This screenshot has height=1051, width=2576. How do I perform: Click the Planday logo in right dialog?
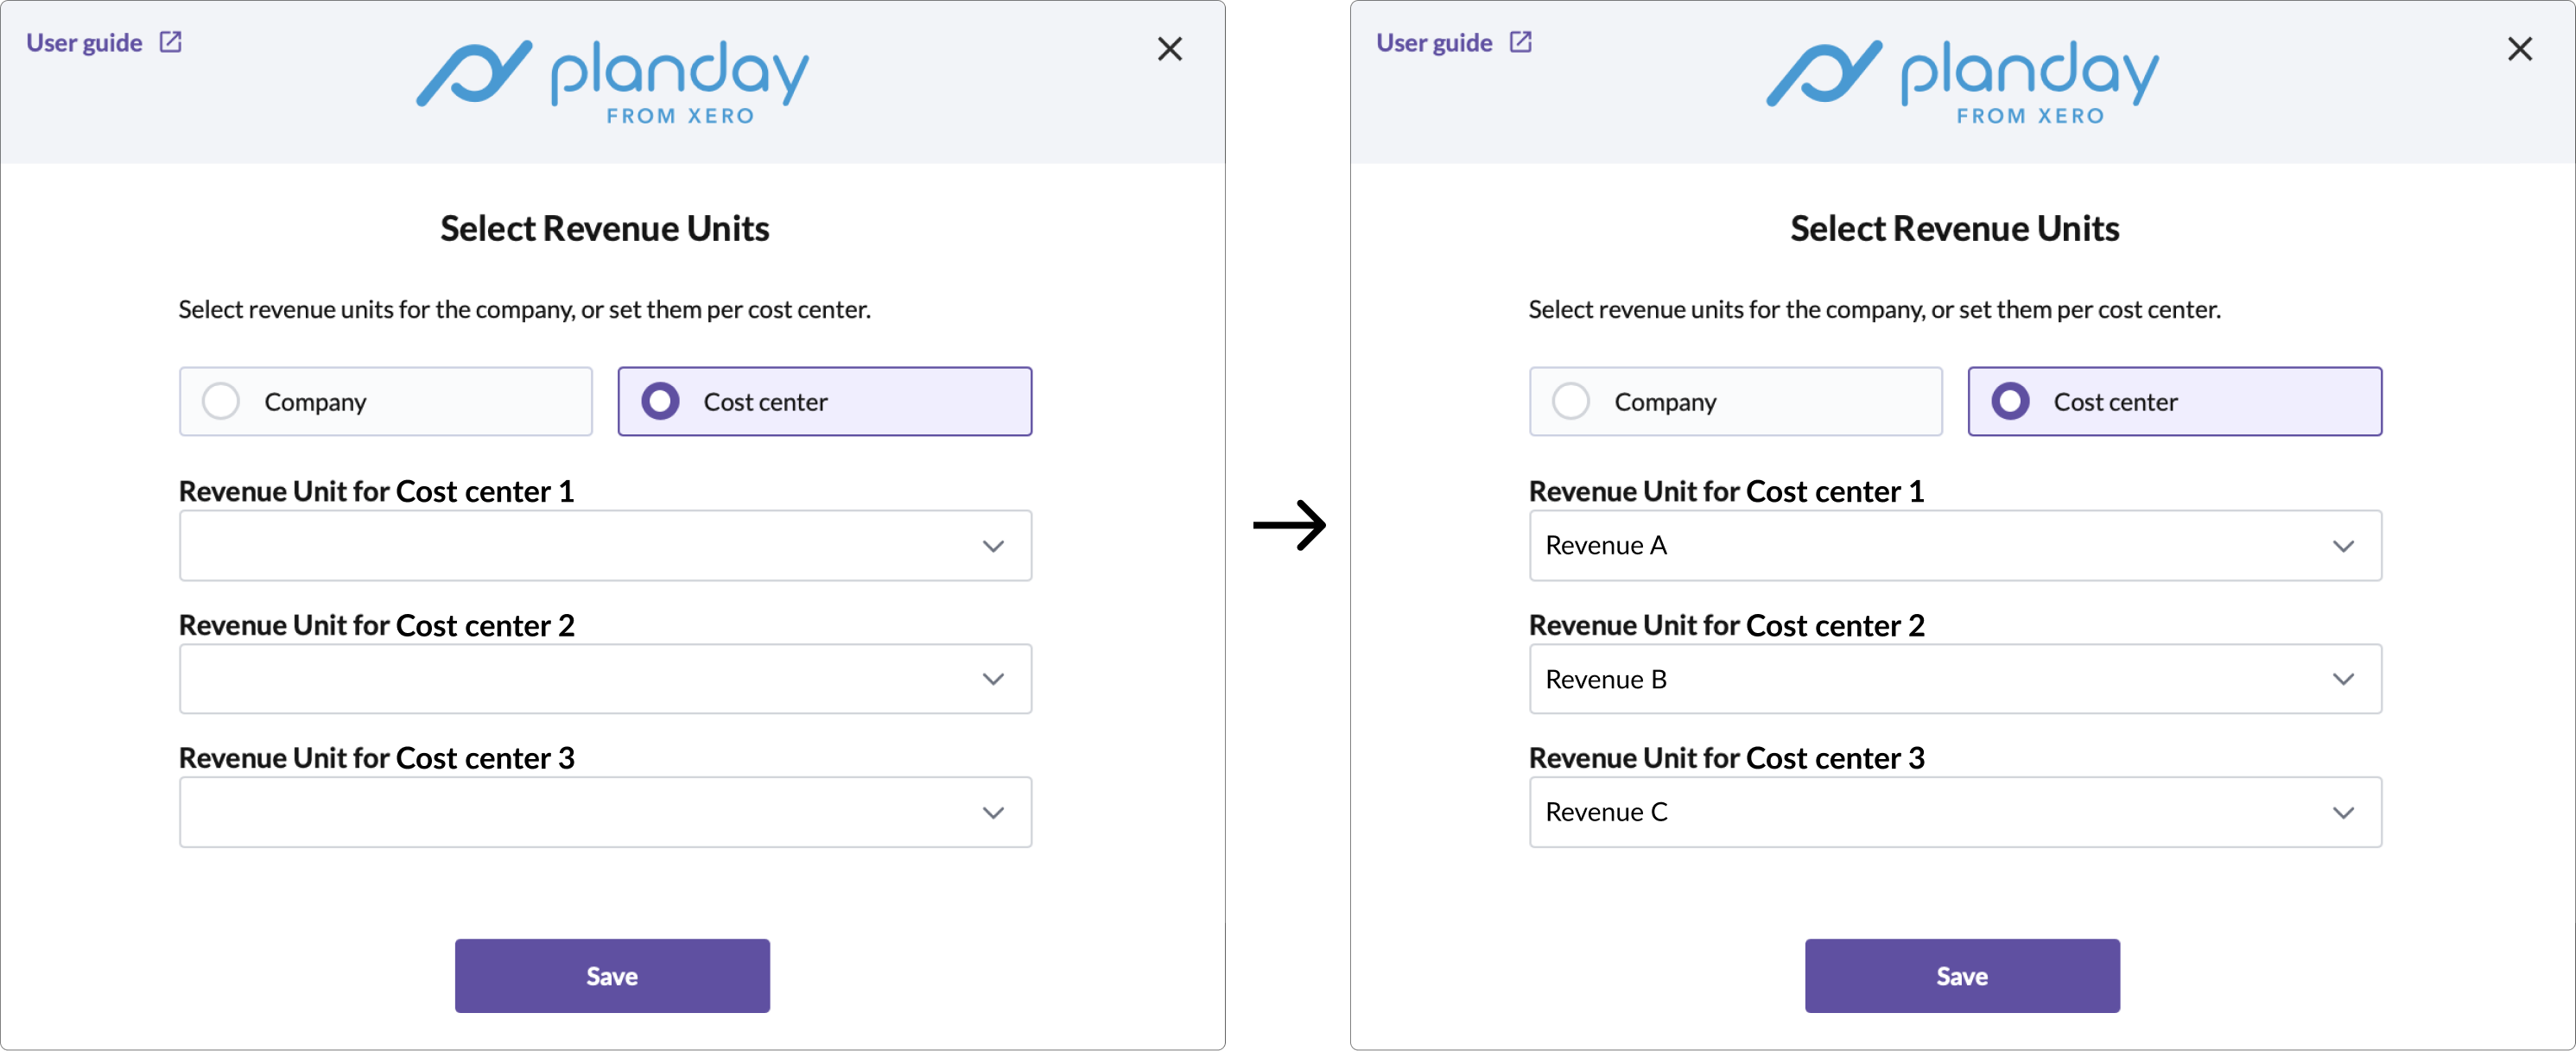[1962, 82]
